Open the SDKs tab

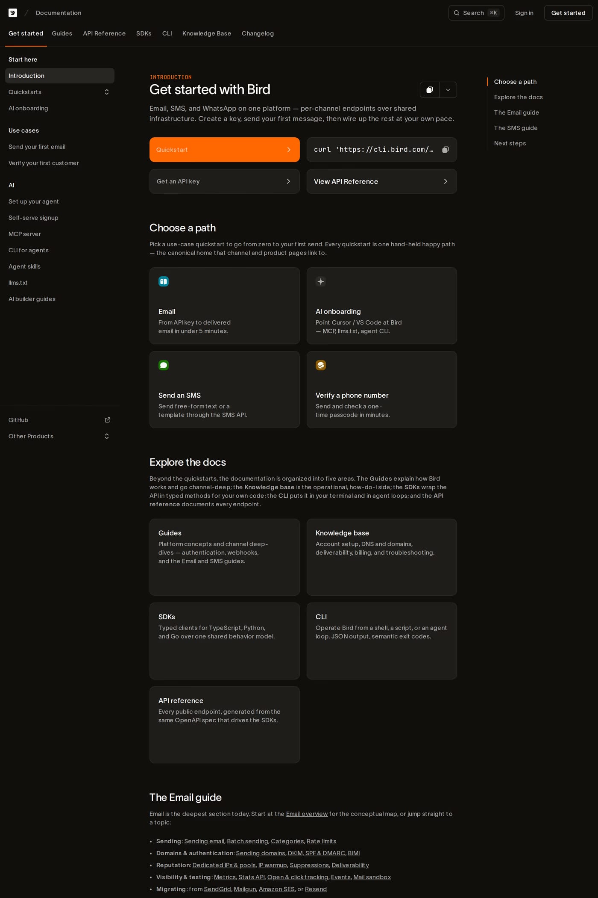point(144,33)
